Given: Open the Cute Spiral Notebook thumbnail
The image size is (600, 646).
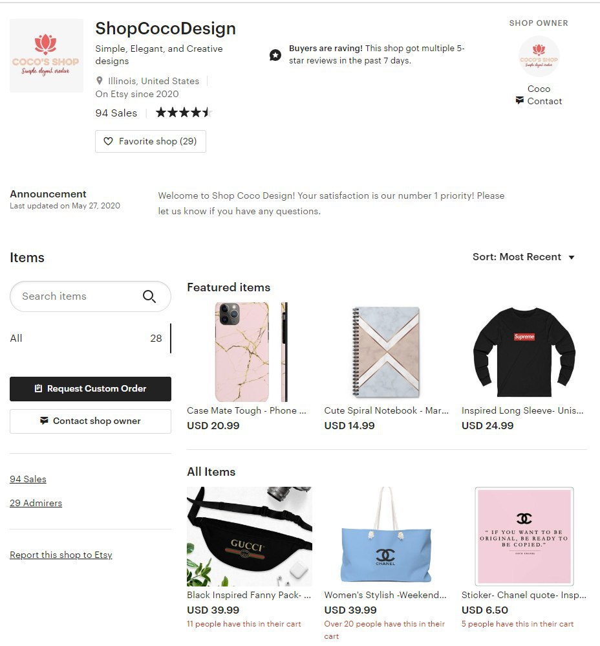Looking at the screenshot, I should pos(387,352).
